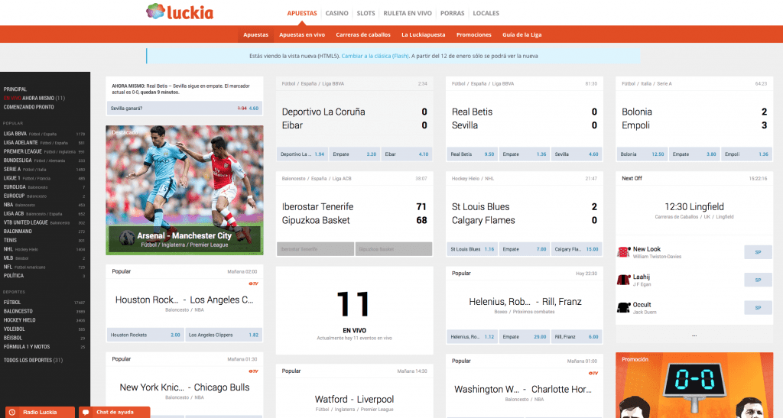Bet on Sevilla at 4.60 in Betis match
This screenshot has width=783, height=418.
(577, 154)
